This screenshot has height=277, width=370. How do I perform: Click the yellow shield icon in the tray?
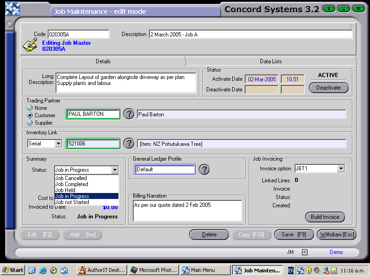coord(308,270)
